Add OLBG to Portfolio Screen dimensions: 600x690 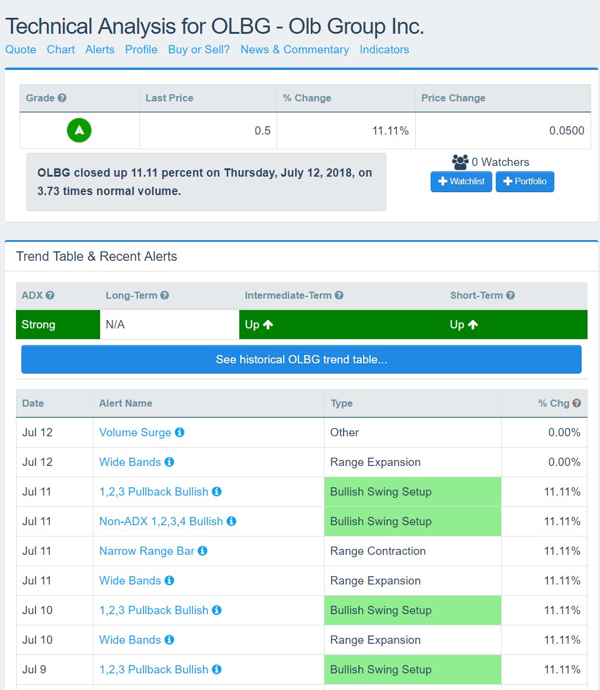point(525,181)
